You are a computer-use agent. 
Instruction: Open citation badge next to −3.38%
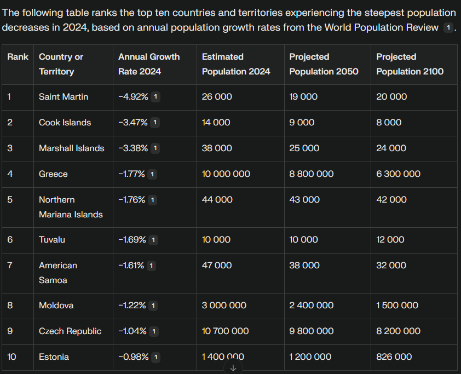[155, 148]
